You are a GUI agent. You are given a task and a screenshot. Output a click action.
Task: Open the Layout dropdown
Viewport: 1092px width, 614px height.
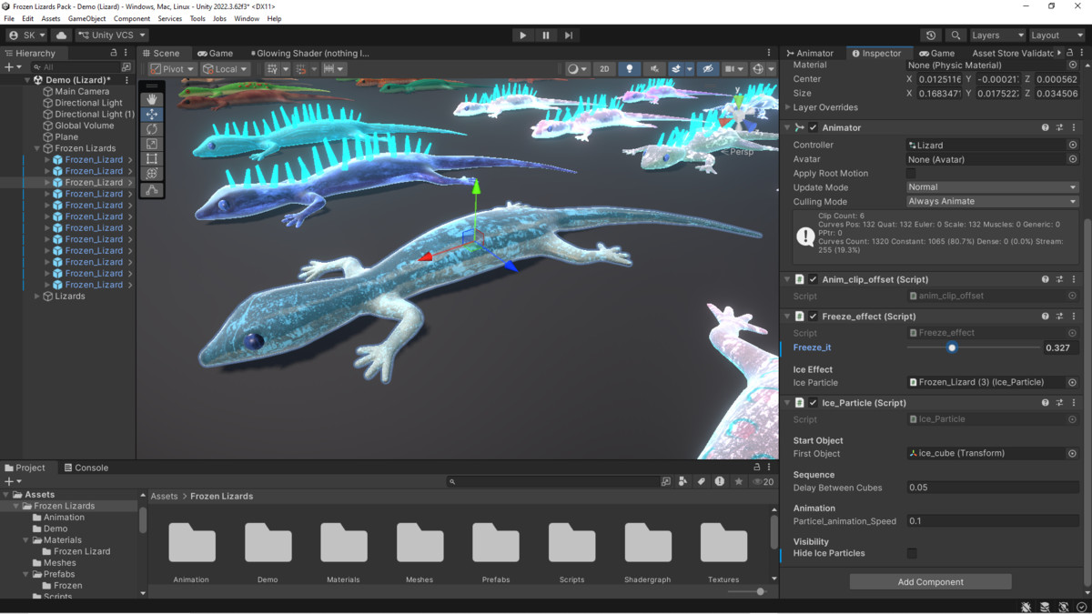(1057, 35)
